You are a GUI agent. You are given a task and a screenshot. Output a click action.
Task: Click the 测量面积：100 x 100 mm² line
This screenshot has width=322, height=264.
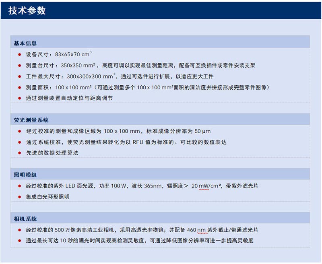click(148, 87)
